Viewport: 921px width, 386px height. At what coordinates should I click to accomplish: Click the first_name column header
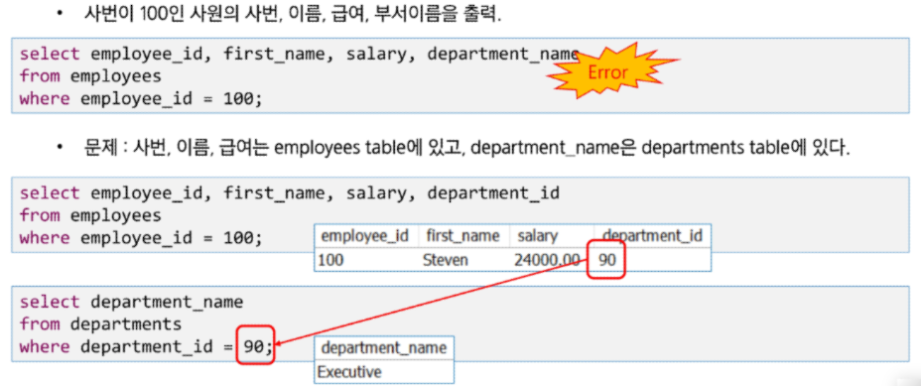point(462,236)
